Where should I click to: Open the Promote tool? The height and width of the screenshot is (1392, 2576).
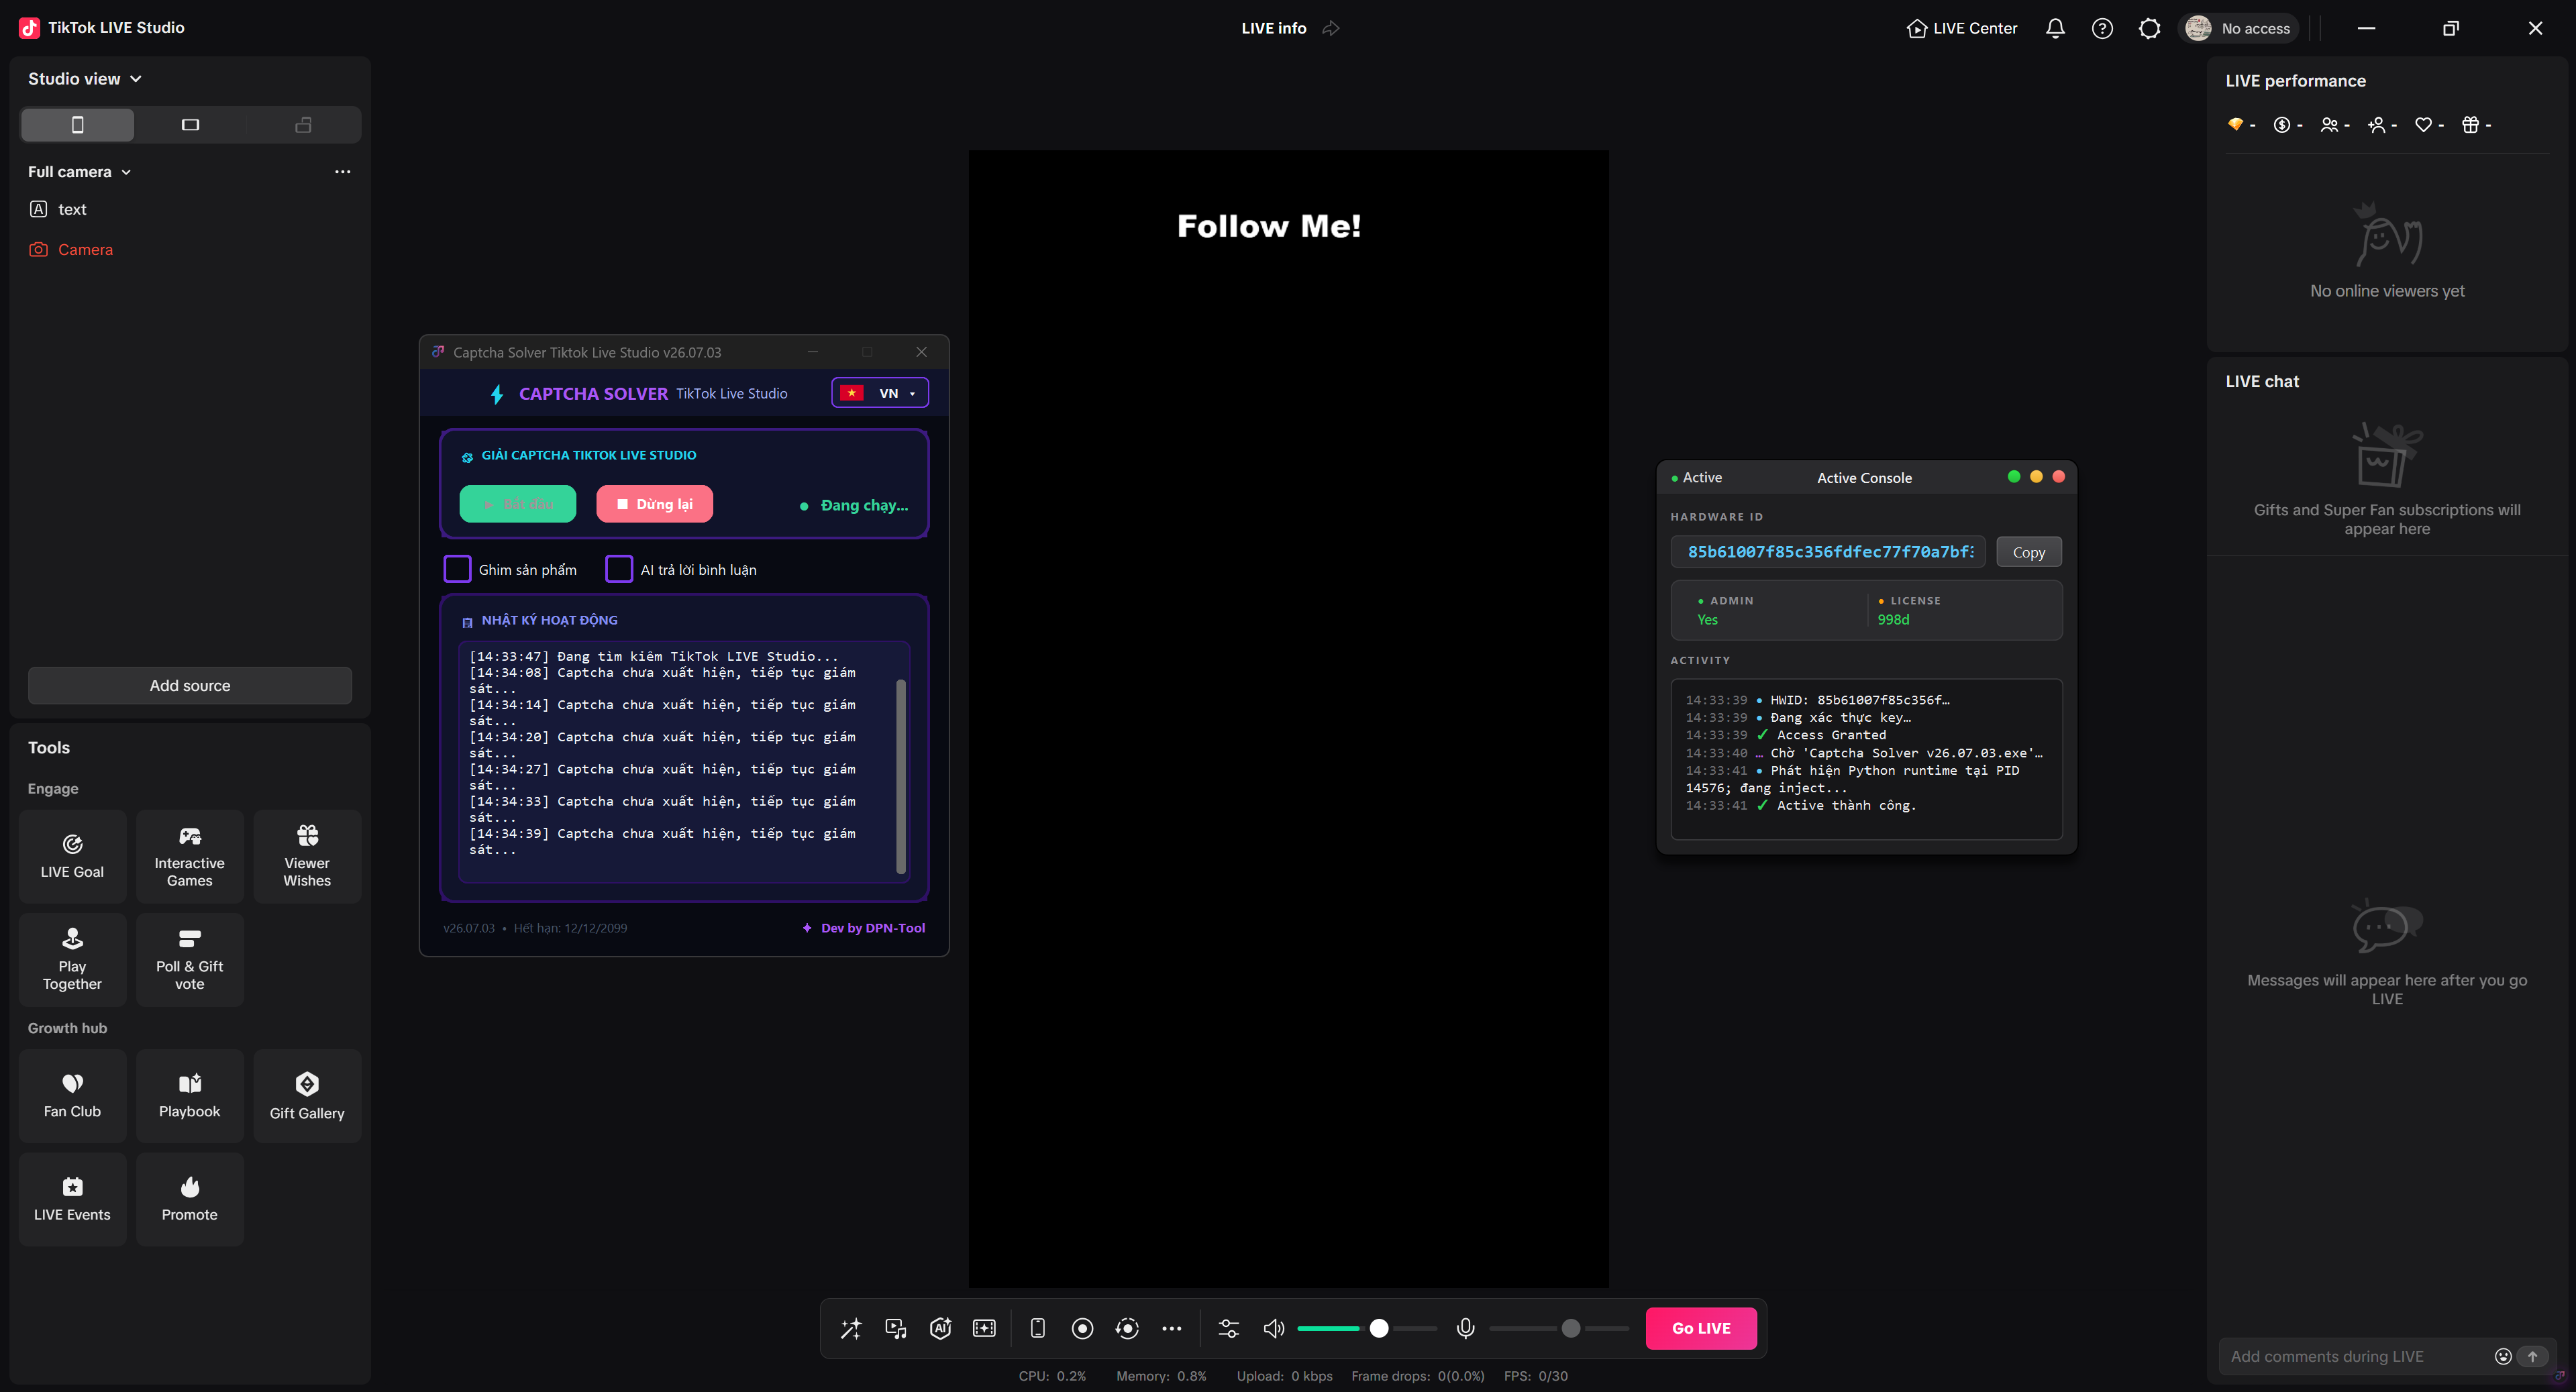point(190,1199)
